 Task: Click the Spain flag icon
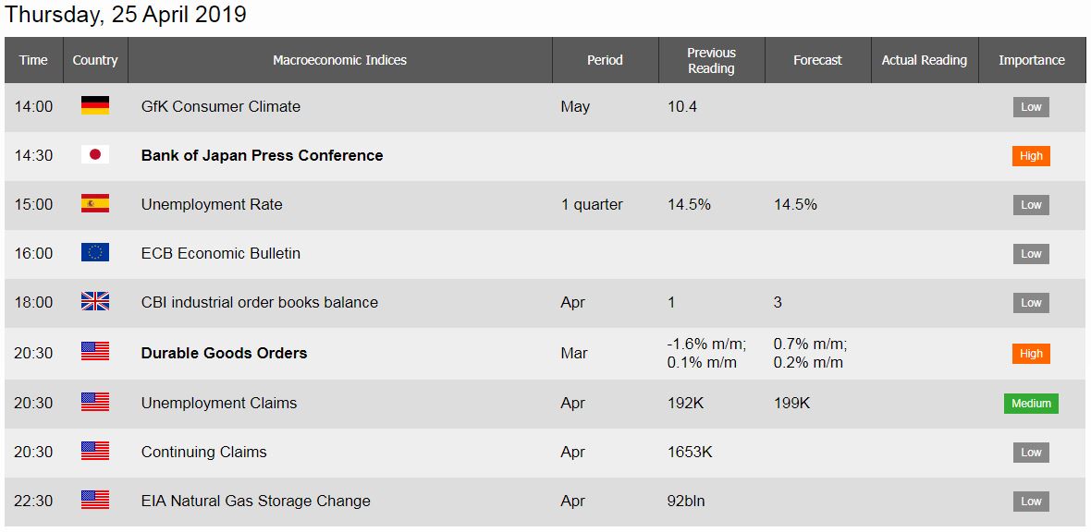pos(95,204)
